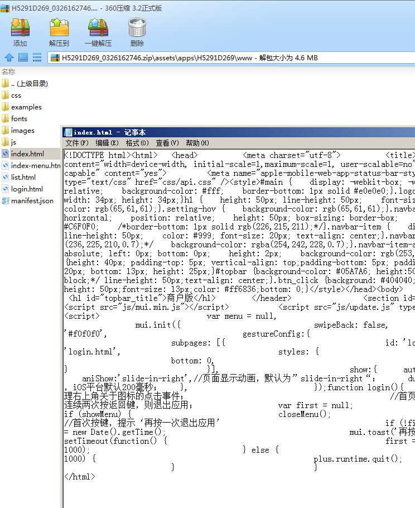The image size is (415, 508).
Task: Go up one level with blue arrow
Action: point(9,57)
